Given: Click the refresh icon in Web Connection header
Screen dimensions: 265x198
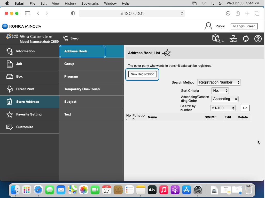Looking at the screenshot, I should point(246,39).
